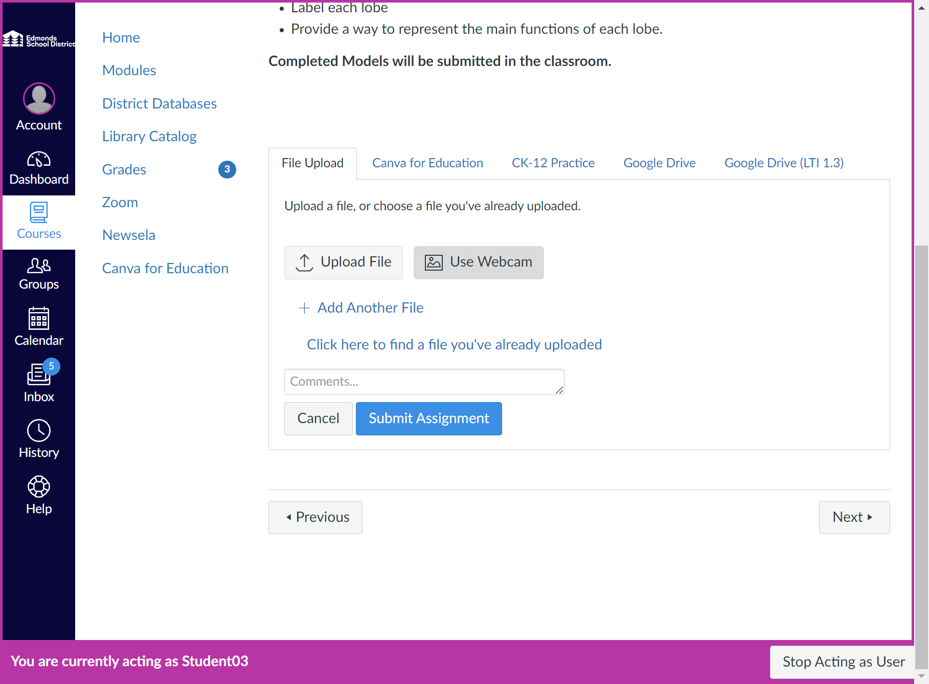Go to the Next item

(854, 517)
